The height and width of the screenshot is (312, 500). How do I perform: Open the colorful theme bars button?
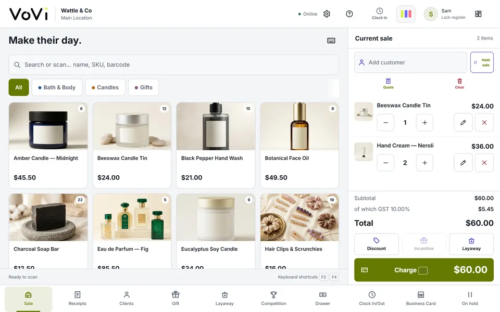[x=406, y=14]
